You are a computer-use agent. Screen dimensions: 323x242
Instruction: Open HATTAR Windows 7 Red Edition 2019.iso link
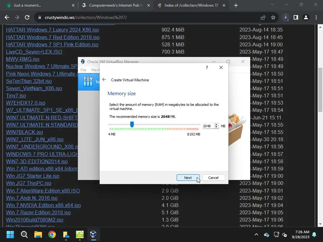click(x=53, y=37)
